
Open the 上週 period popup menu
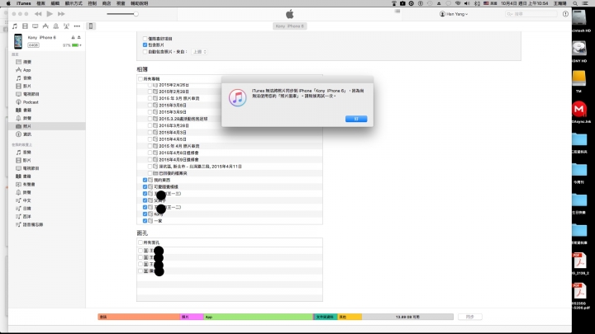[x=199, y=52]
